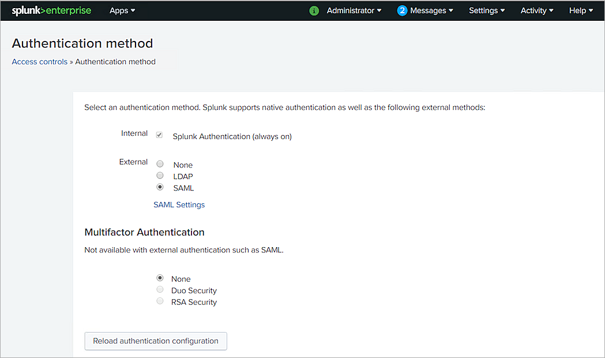Viewport: 605px width, 358px height.
Task: Click the blue messages count badge
Action: [402, 10]
